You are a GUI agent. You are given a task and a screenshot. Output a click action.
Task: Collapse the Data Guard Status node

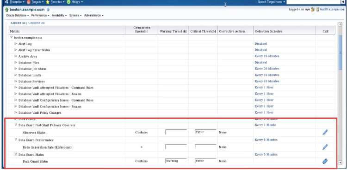click(x=16, y=154)
